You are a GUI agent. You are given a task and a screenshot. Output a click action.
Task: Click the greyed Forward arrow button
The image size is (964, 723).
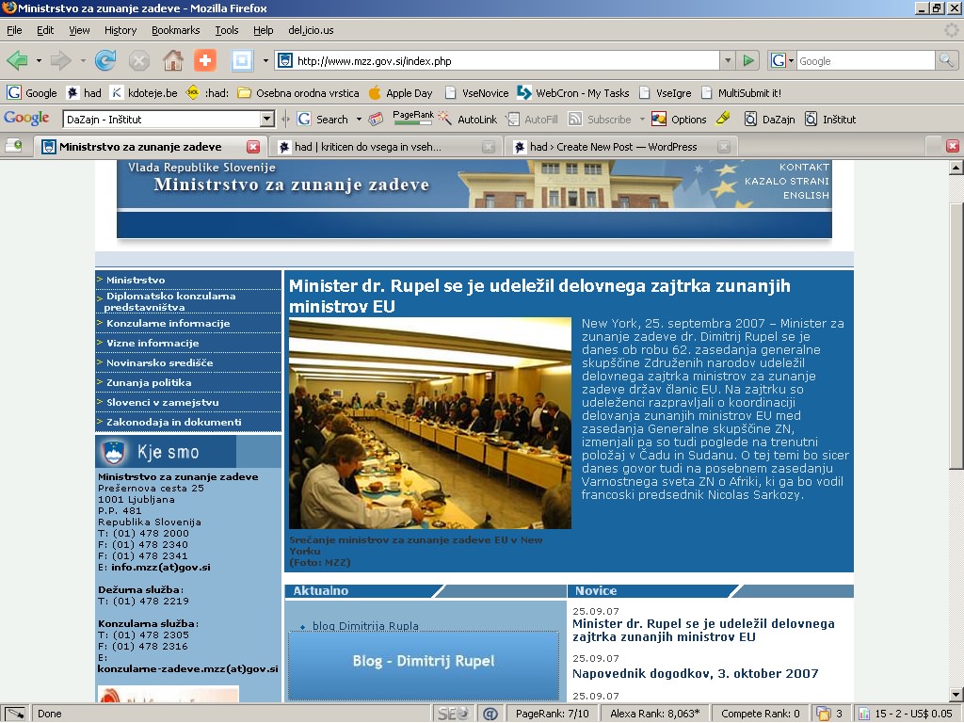60,60
